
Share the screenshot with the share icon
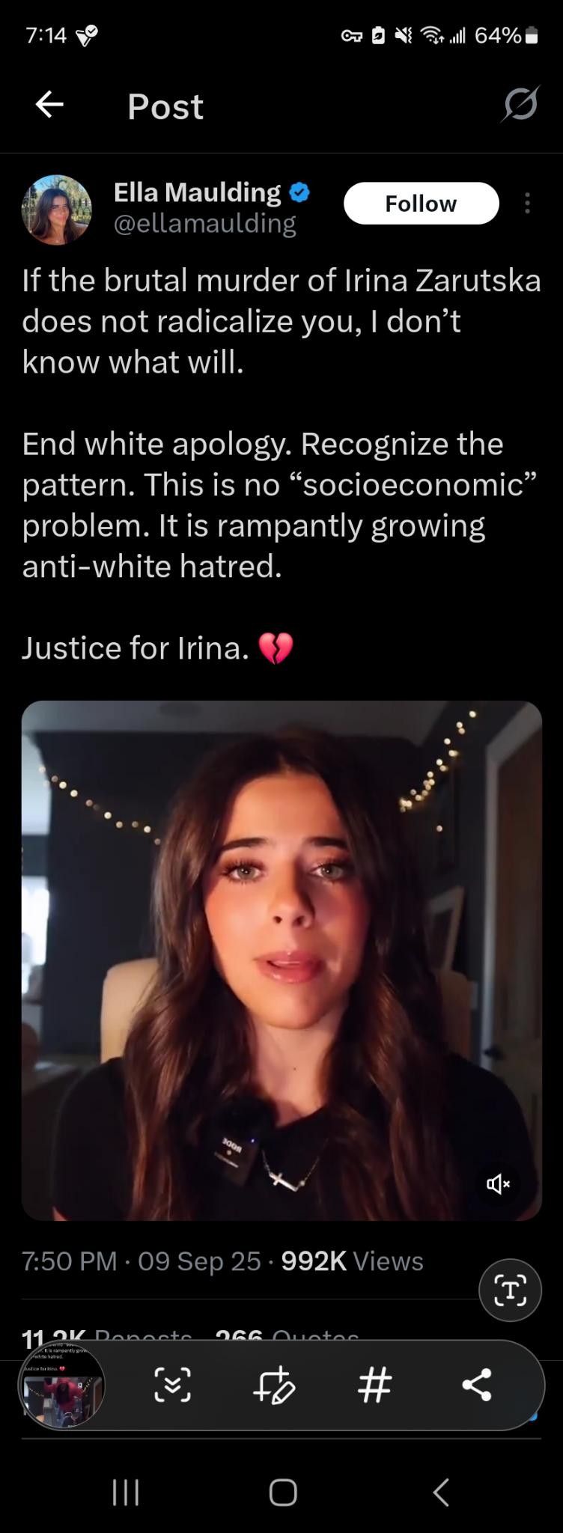(x=477, y=1385)
